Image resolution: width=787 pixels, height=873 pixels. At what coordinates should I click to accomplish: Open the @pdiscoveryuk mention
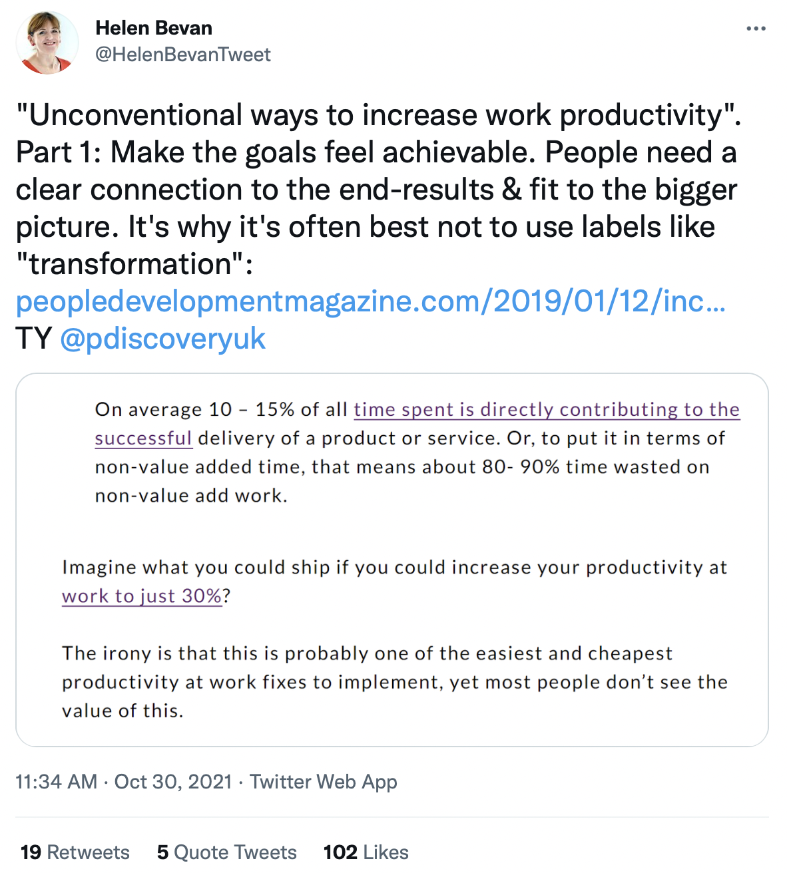163,339
